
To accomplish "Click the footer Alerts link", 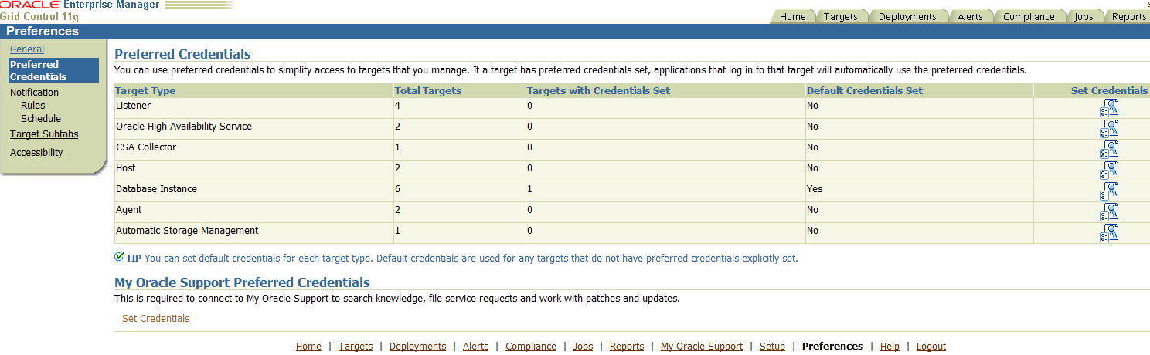I will (x=476, y=347).
